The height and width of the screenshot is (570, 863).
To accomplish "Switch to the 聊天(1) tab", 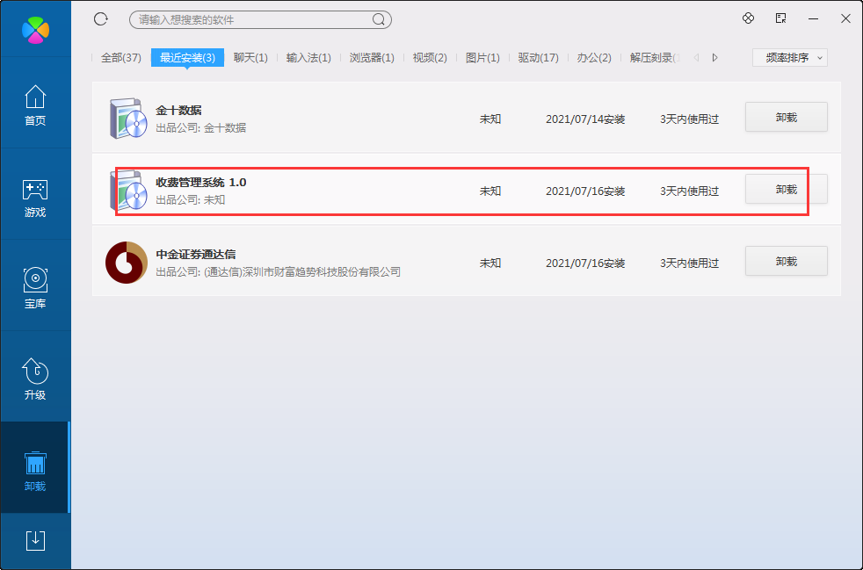I will (x=250, y=58).
